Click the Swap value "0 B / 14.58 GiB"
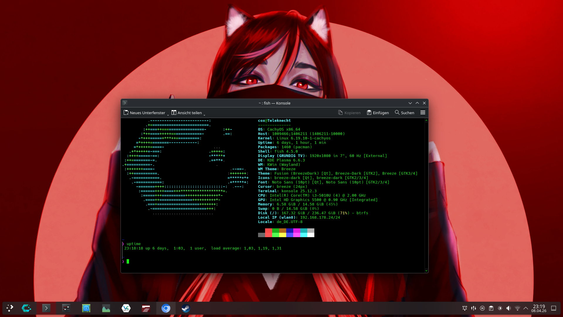The height and width of the screenshot is (317, 563). coord(290,209)
